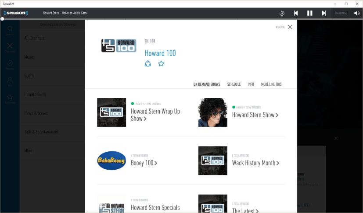Skip to the next track

pyautogui.click(x=323, y=13)
